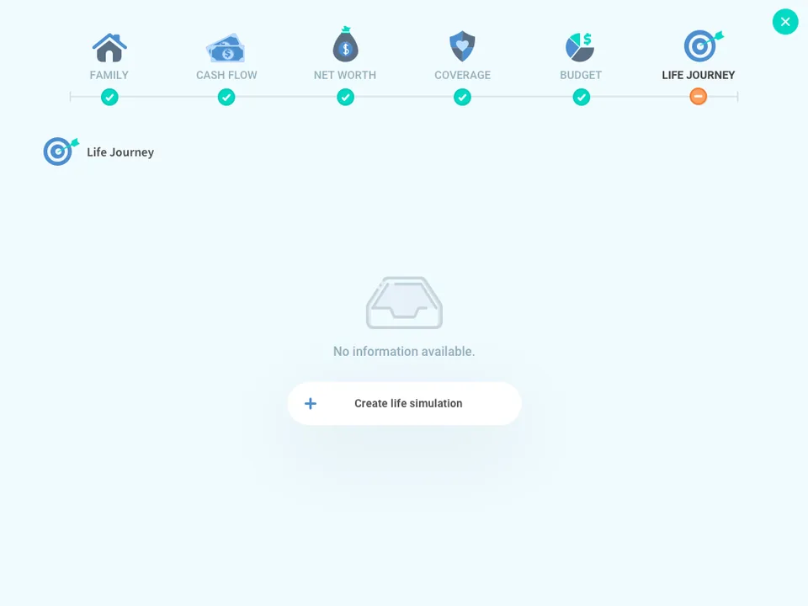Select the Life Journey target icon in stepper
Screen dimensions: 808x606
(x=703, y=45)
